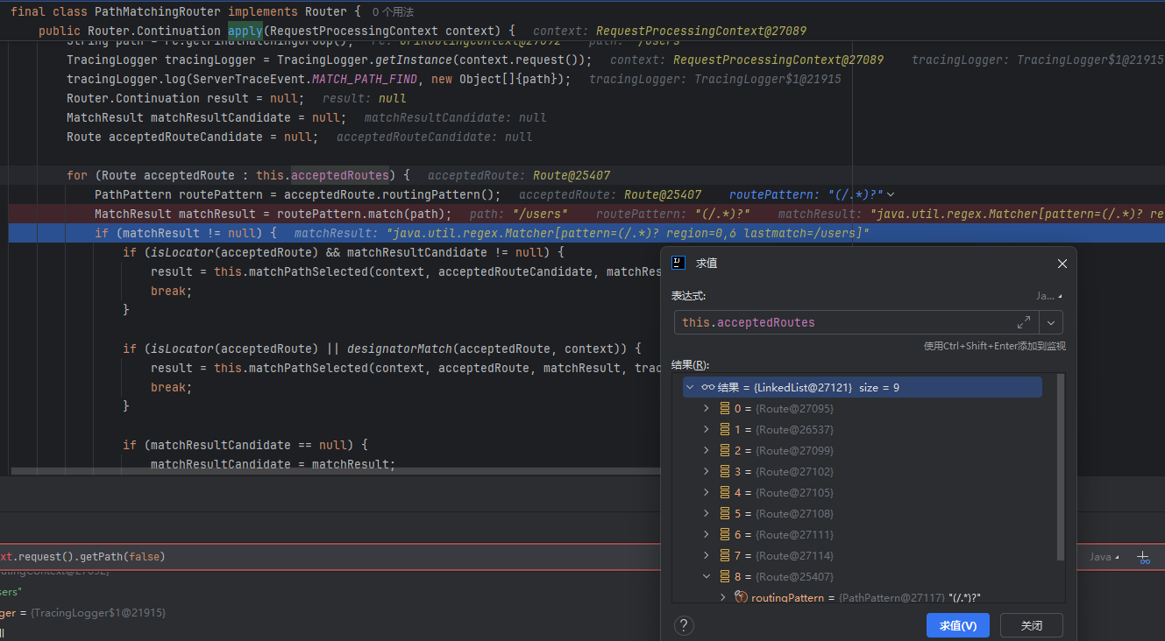Click the PathMatchingRouter class name
1165x641 pixels.
(x=157, y=12)
